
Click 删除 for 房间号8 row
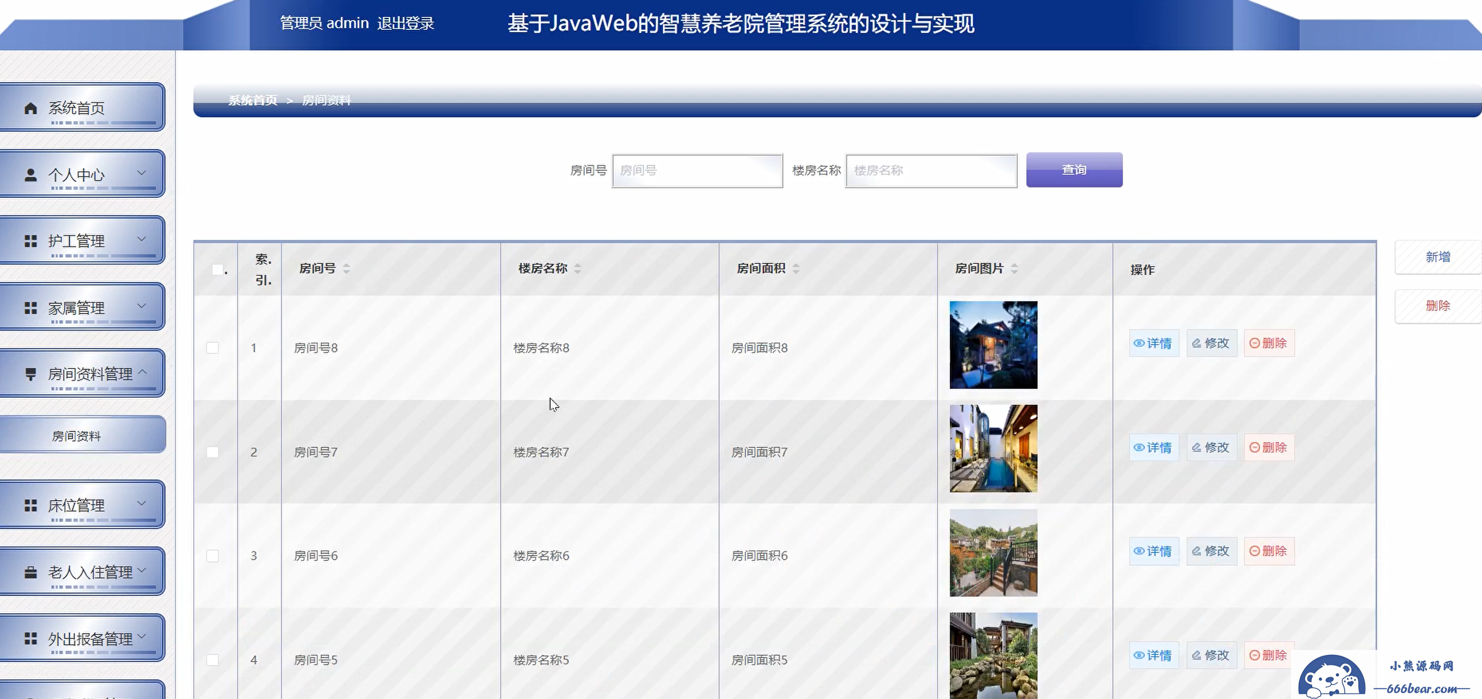(1269, 343)
